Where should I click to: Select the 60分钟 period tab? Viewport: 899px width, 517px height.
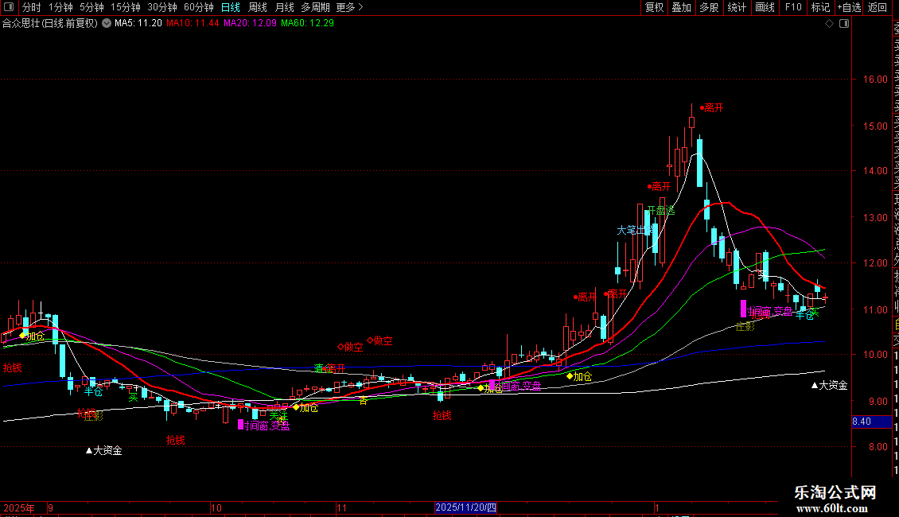coord(198,7)
